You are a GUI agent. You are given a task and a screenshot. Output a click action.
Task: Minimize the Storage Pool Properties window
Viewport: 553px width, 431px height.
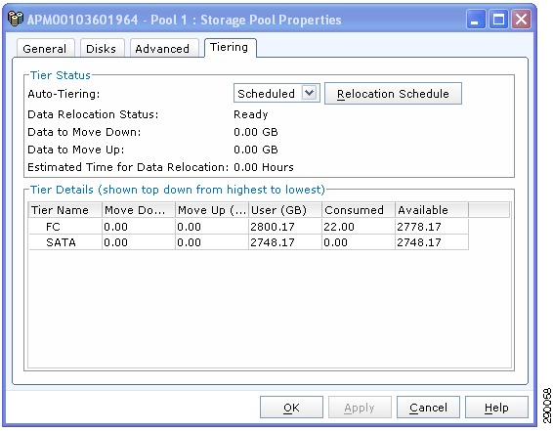[476, 19]
